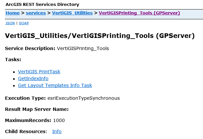Click the Service Description label
The height and width of the screenshot is (139, 203).
[30, 48]
